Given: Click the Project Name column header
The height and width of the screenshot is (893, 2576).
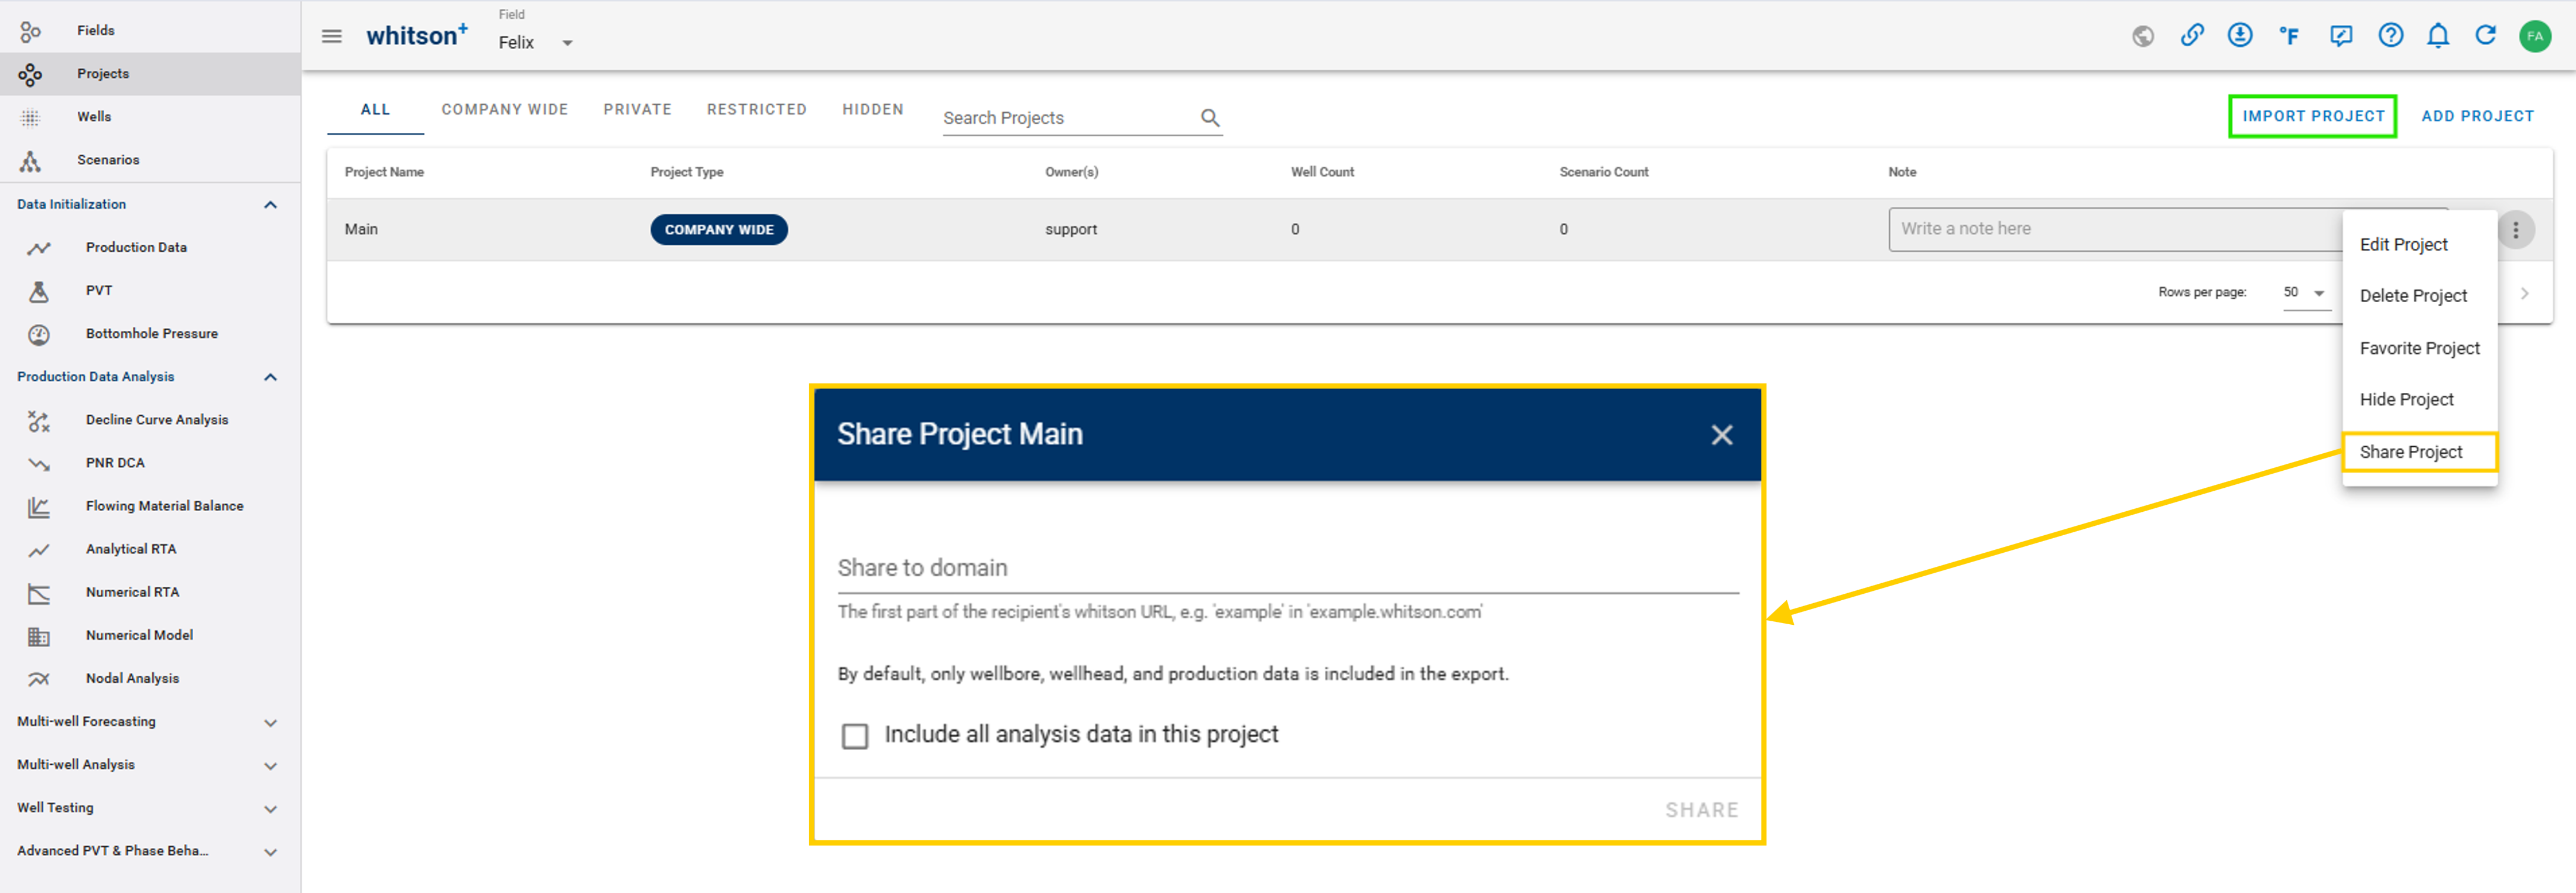Looking at the screenshot, I should [x=384, y=172].
